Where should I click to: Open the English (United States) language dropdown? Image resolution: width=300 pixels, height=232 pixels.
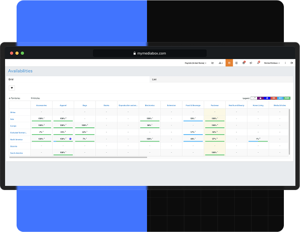coord(195,63)
